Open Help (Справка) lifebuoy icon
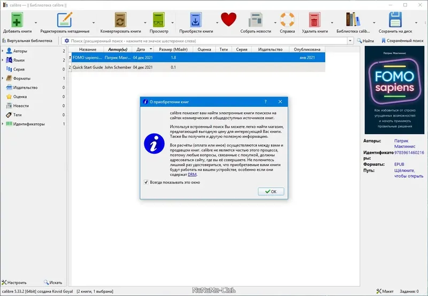428x296 pixels. click(x=287, y=20)
